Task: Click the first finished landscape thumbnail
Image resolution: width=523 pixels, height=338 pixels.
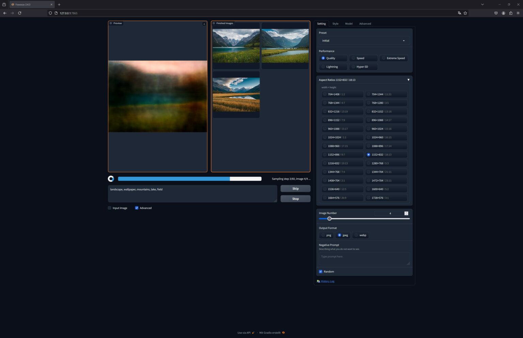Action: point(236,46)
